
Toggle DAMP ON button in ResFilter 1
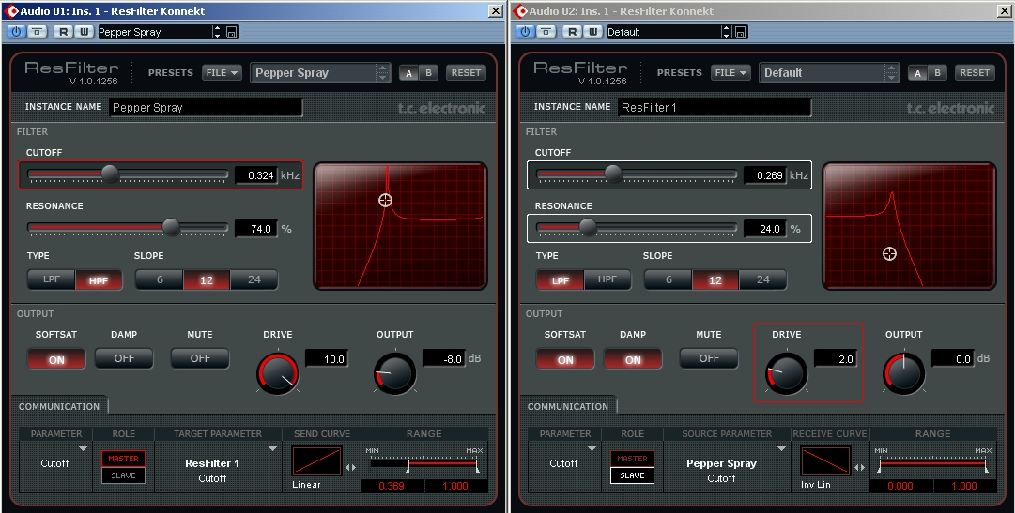[x=633, y=359]
